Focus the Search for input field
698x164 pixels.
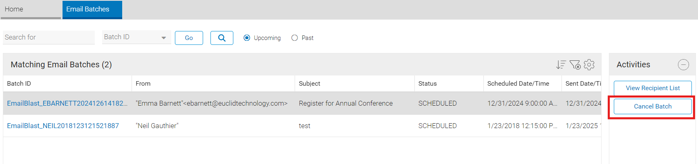click(x=49, y=37)
